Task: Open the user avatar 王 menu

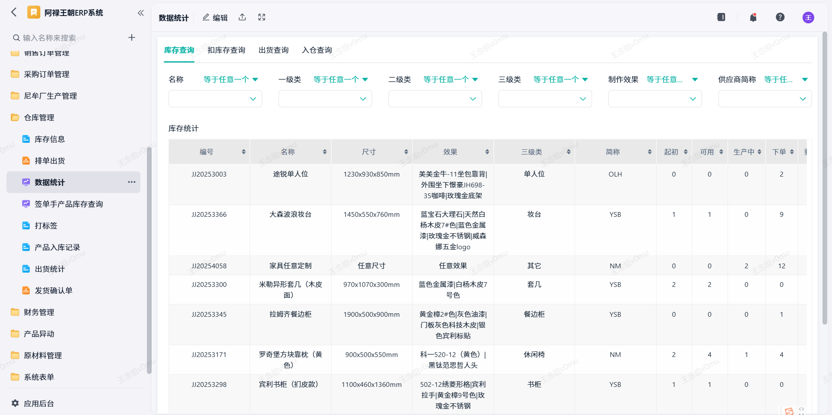Action: pos(808,17)
